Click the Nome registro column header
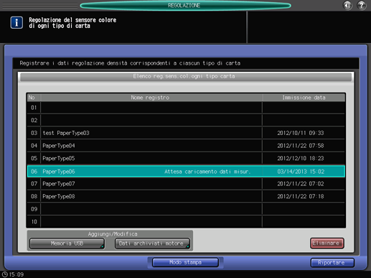Viewport: 371px width, 278px height. click(x=151, y=98)
